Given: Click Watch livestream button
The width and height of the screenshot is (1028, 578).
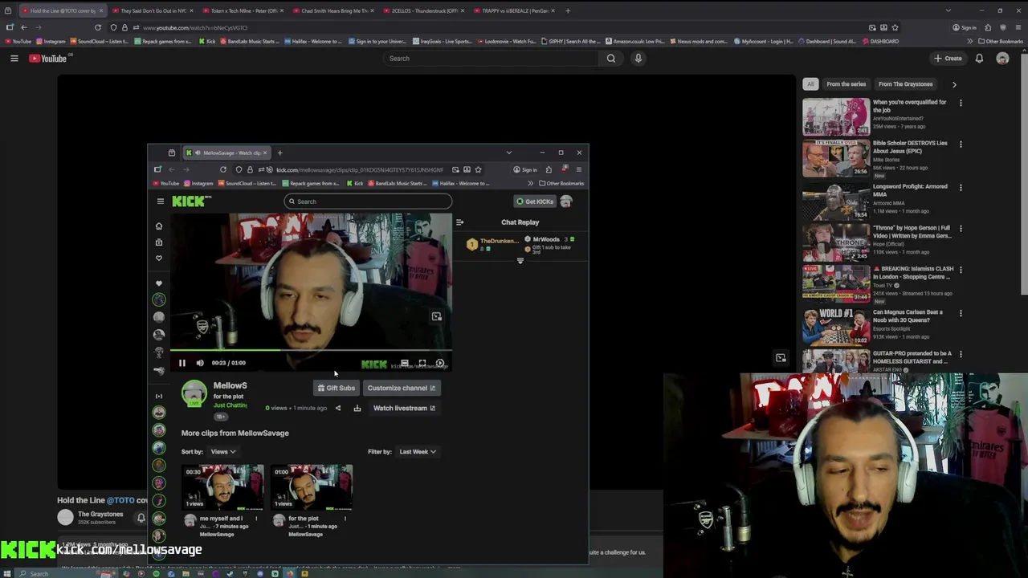Looking at the screenshot, I should pyautogui.click(x=404, y=408).
